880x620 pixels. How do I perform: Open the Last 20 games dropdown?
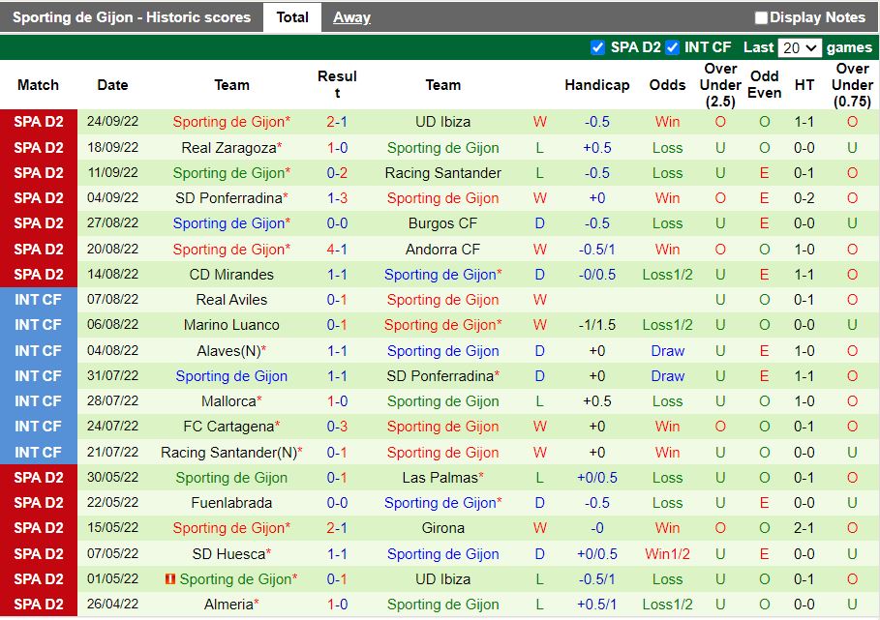coord(800,48)
